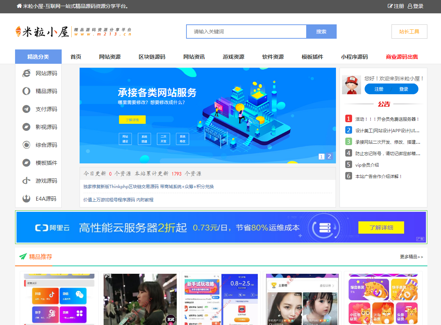Click the Internet Explorer icon beside 网站源码
441x325 pixels.
[x=26, y=73]
